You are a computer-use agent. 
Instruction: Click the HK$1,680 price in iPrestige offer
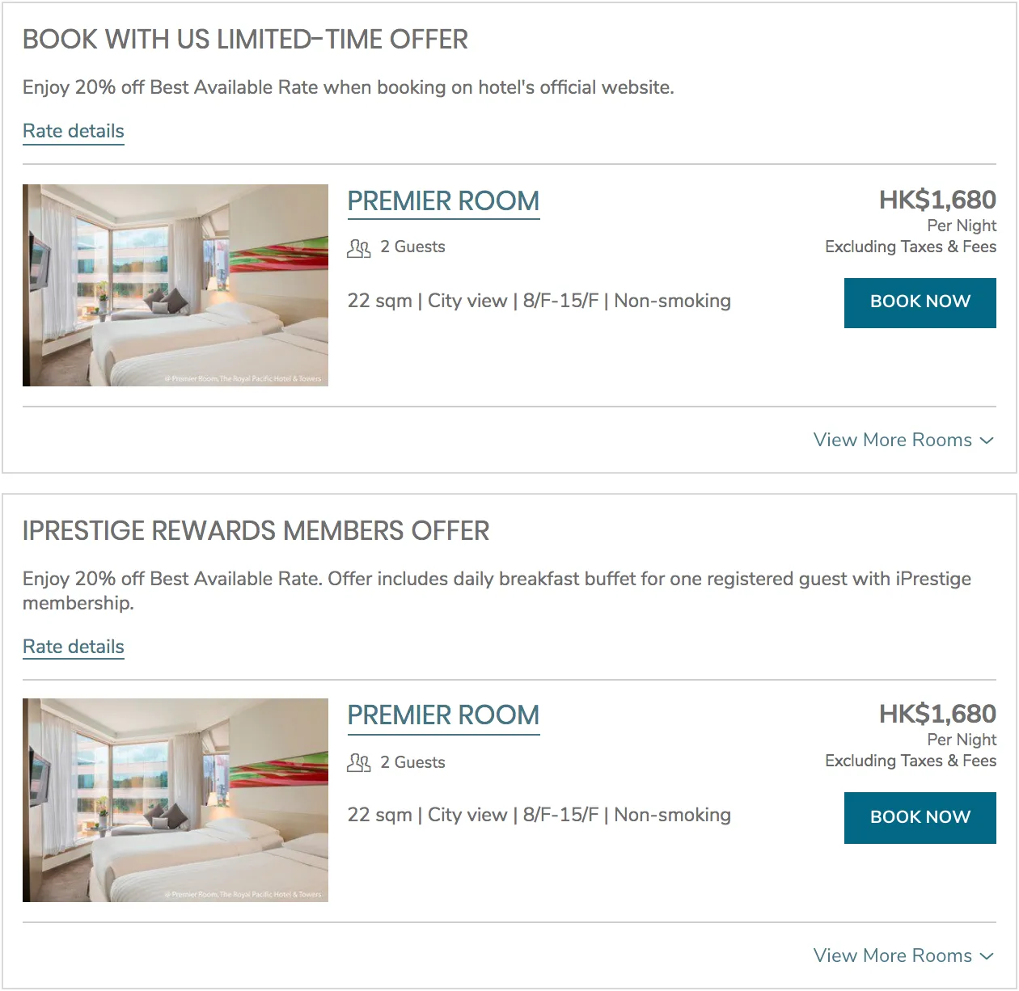click(937, 714)
